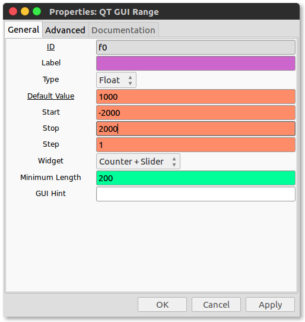The height and width of the screenshot is (322, 305).
Task: Open the Advanced tab
Action: tap(65, 30)
